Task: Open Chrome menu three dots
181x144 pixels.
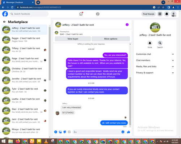Action: pos(178,7)
